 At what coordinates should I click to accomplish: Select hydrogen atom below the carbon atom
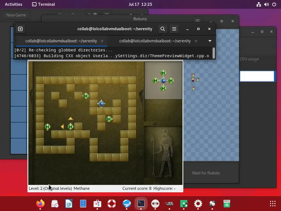109,119
